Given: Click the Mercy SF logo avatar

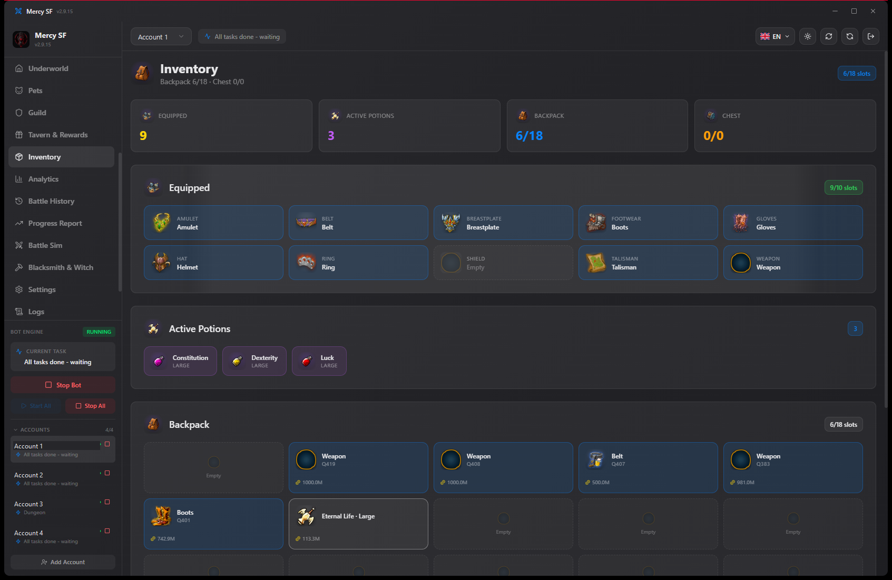Looking at the screenshot, I should coord(21,39).
